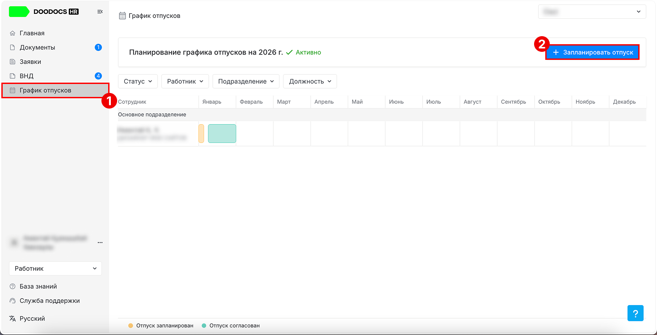Click the Август column header
Screen dimensions: 657x335
point(472,102)
